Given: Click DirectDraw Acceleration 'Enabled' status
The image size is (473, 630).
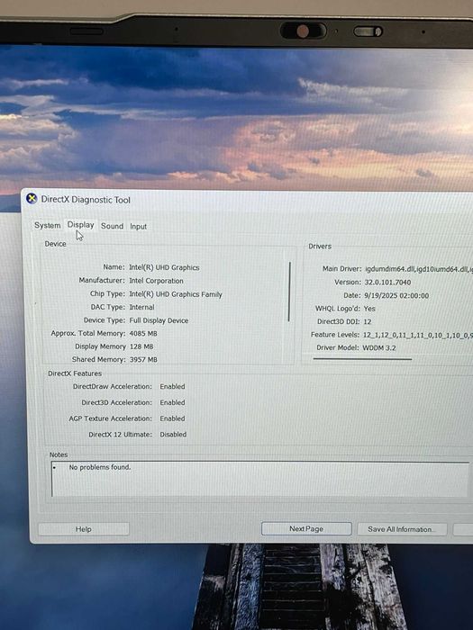Looking at the screenshot, I should pyautogui.click(x=172, y=386).
